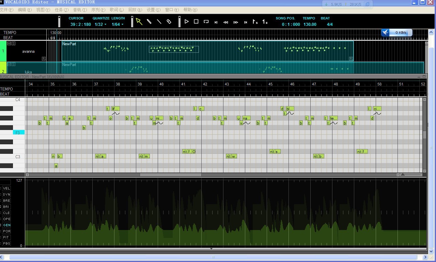Image resolution: width=436 pixels, height=262 pixels.
Task: Open the 歌词(L) menu
Action: (x=116, y=10)
